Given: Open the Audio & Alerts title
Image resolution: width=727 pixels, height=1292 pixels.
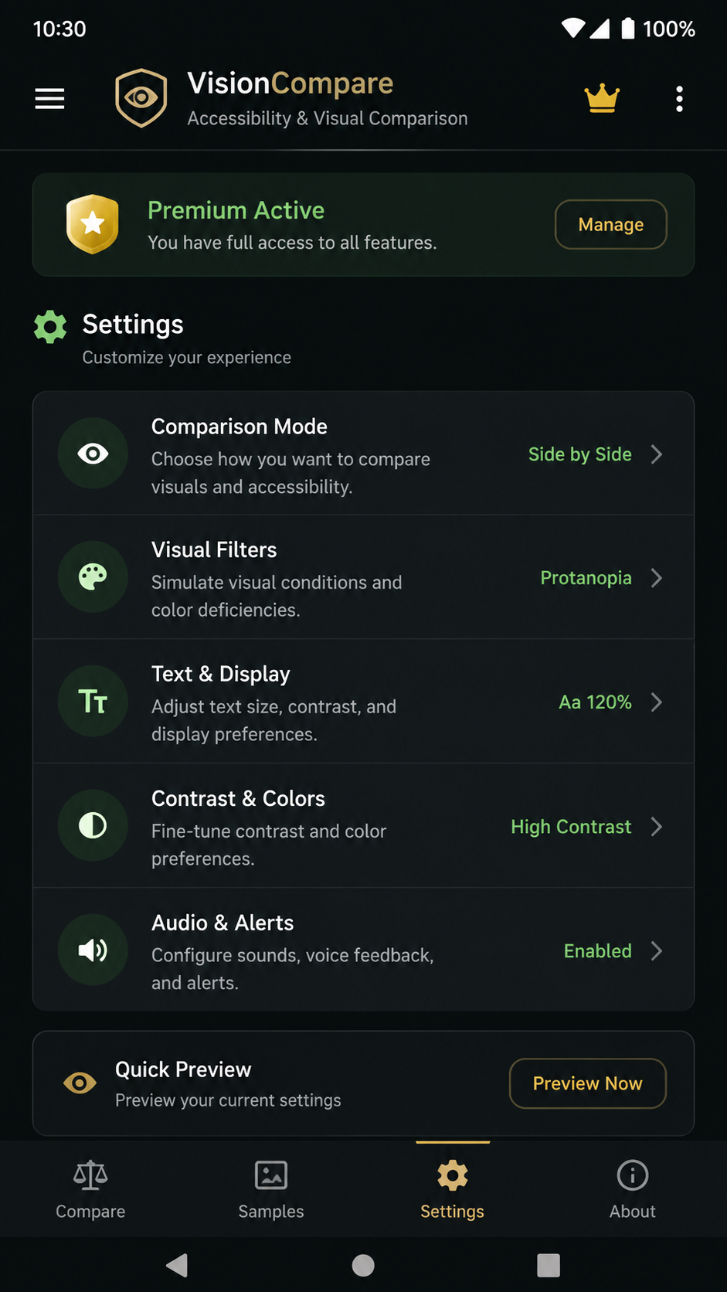Looking at the screenshot, I should pyautogui.click(x=223, y=923).
